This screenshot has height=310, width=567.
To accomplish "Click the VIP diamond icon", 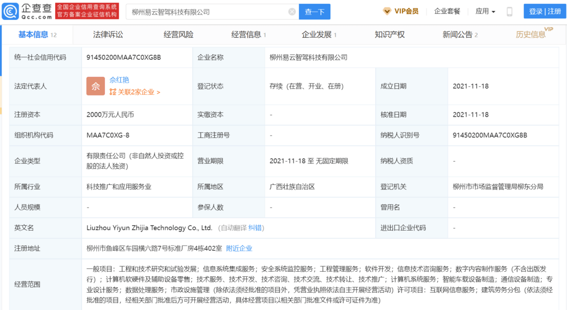I will (386, 12).
